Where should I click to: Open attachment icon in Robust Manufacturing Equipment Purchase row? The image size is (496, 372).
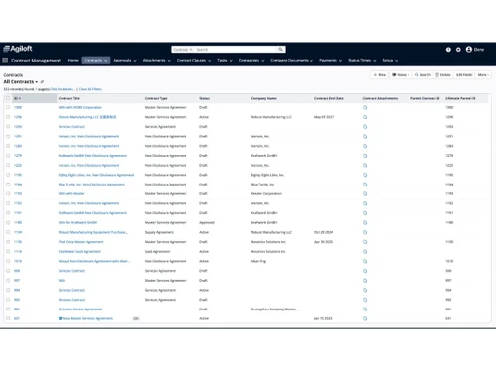tap(365, 232)
